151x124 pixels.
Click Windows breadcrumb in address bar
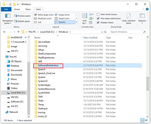(63, 32)
